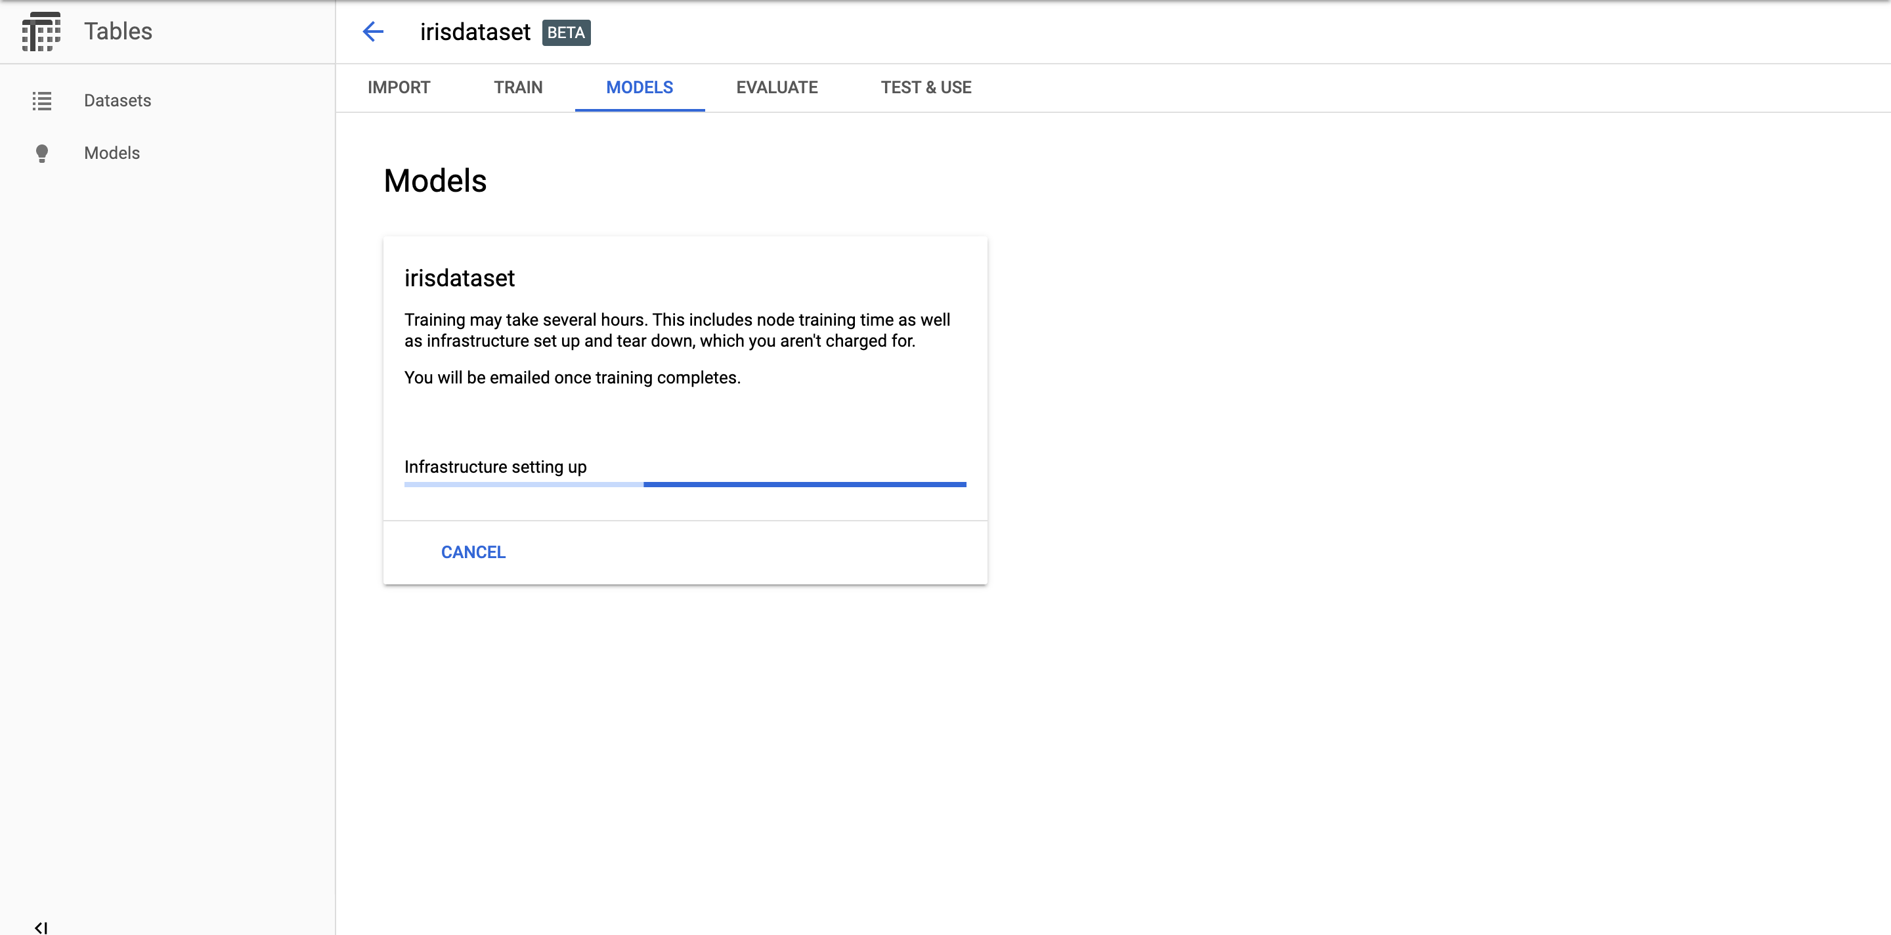Select the MODELS tab

(640, 87)
